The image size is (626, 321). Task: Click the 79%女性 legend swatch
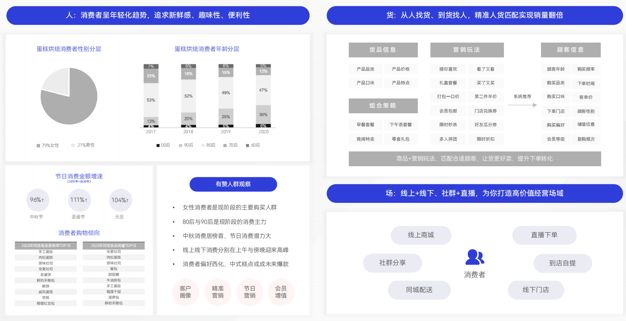pos(38,146)
